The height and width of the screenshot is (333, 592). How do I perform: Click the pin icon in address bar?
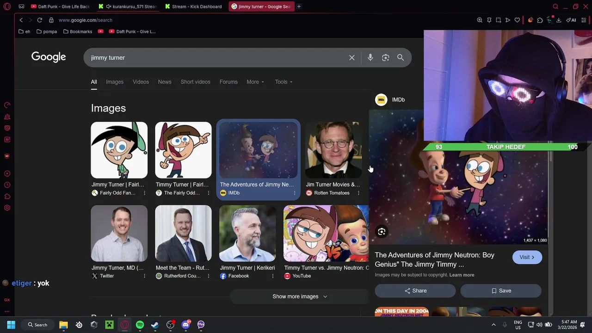(489, 20)
